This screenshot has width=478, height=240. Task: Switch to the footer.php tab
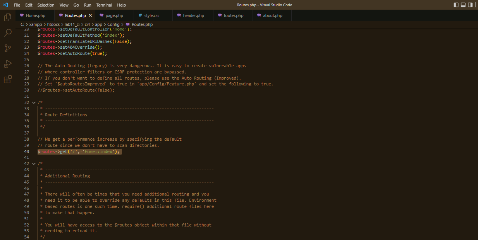tap(232, 15)
